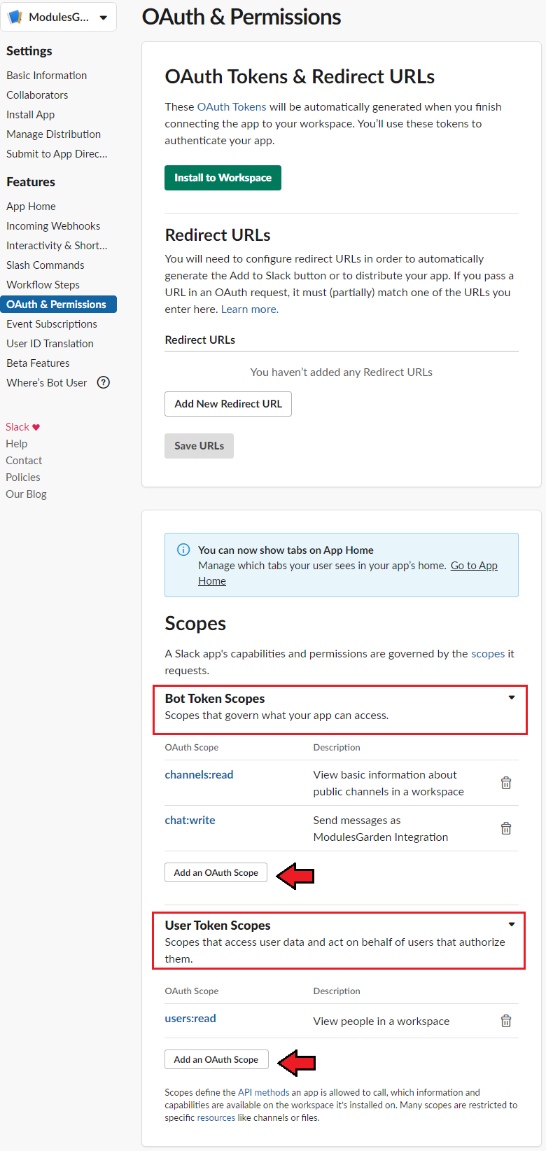
Task: Click 'View people in a workspace' description
Action: pos(381,1021)
